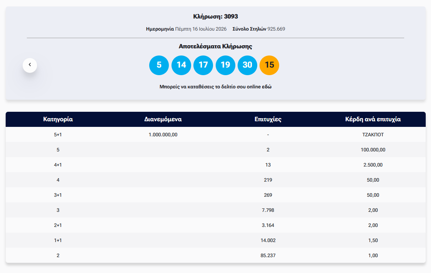Go to the previous draw using the left chevron
This screenshot has width=431, height=273.
click(30, 65)
